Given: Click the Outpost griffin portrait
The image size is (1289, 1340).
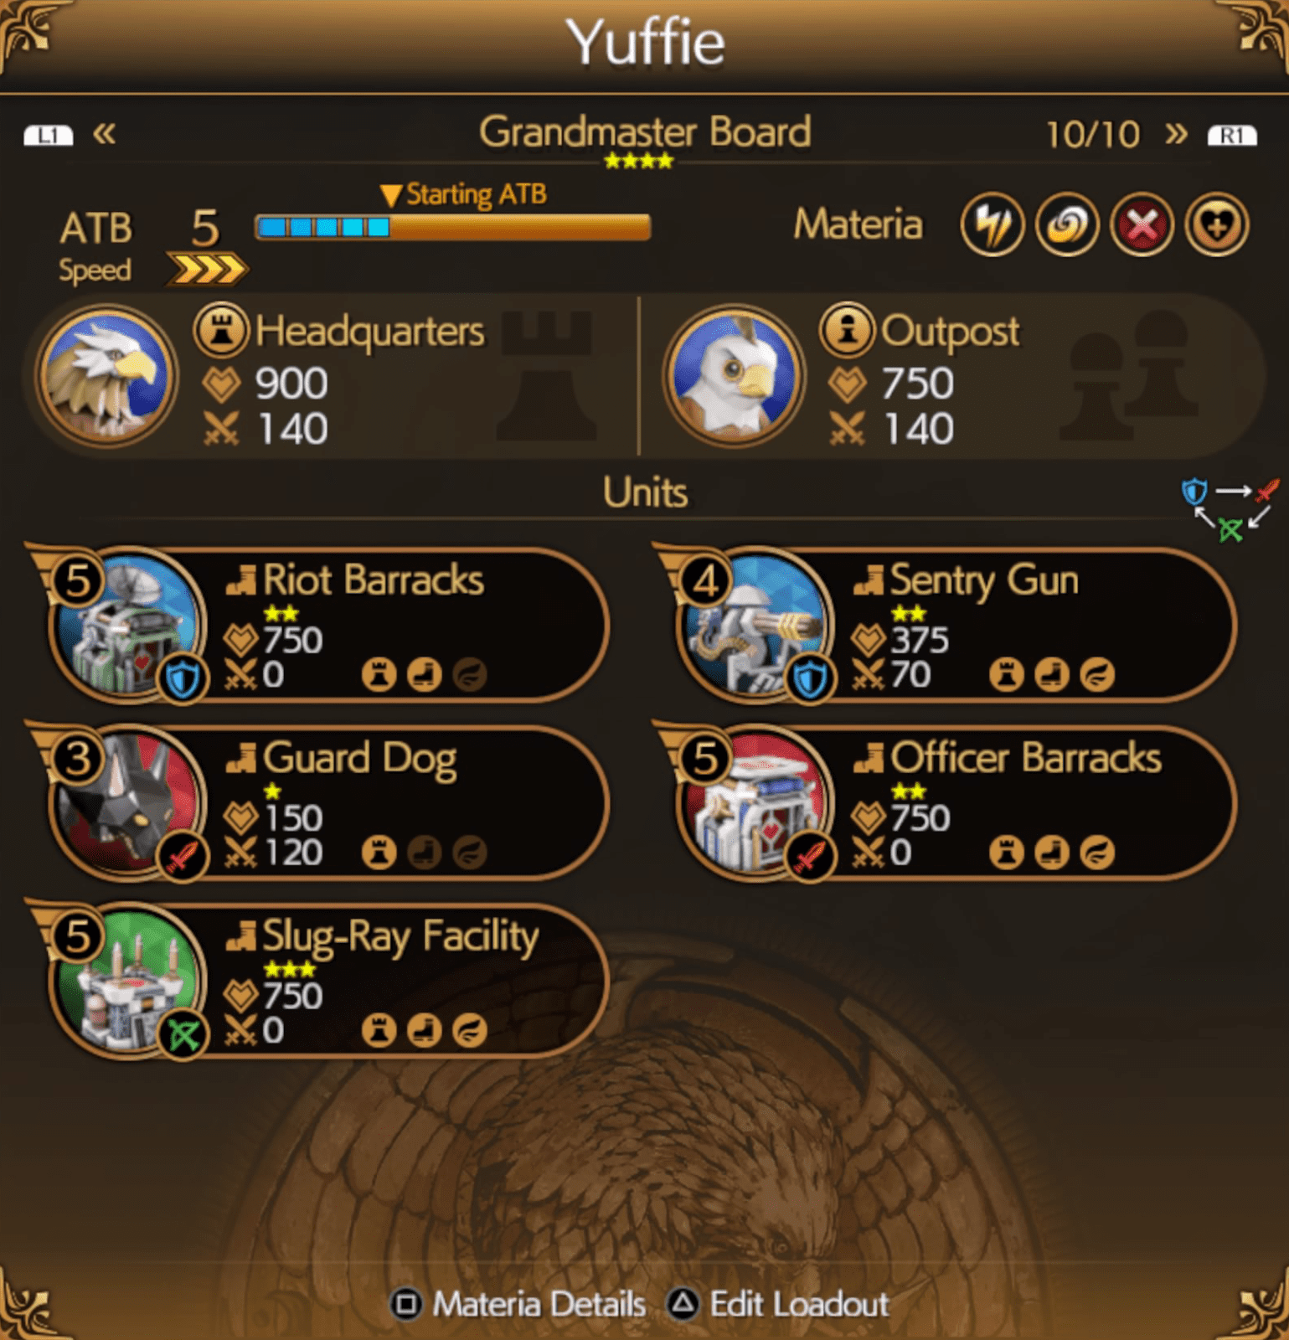Looking at the screenshot, I should click(x=734, y=376).
